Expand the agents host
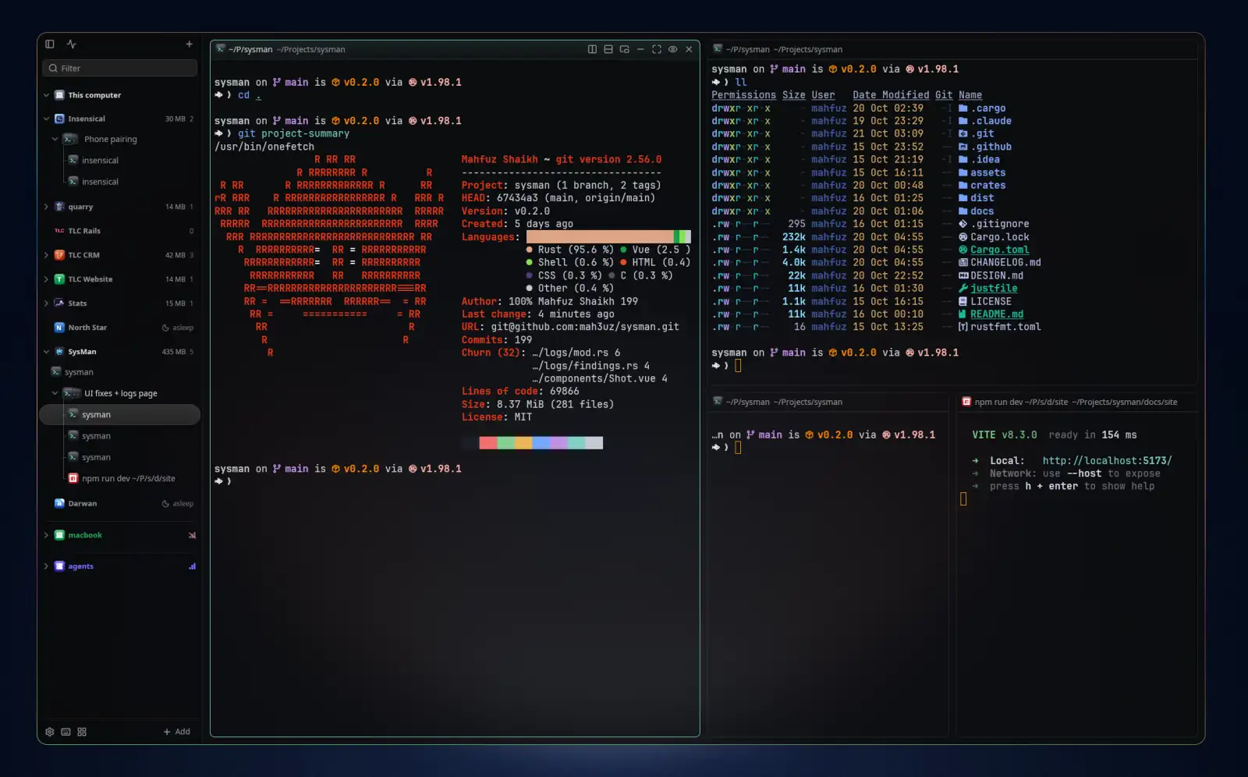The height and width of the screenshot is (777, 1248). (x=47, y=566)
